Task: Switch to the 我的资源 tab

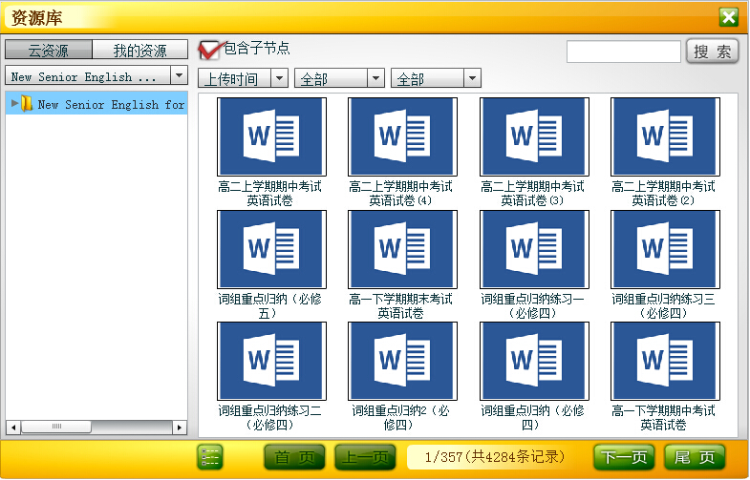Action: (x=139, y=51)
